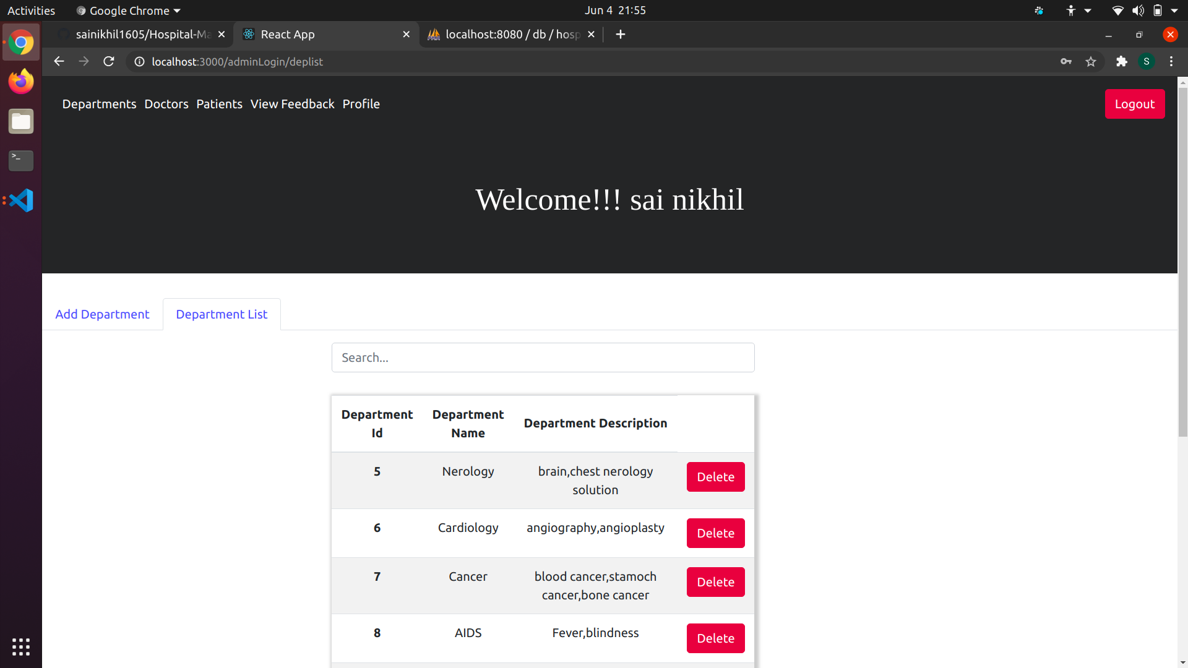The image size is (1188, 668).
Task: Click the browser back arrow
Action: tap(59, 61)
